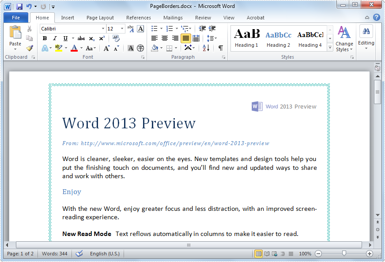This screenshot has width=385, height=262.
Task: Click the zoom slider handle
Action: (x=344, y=253)
